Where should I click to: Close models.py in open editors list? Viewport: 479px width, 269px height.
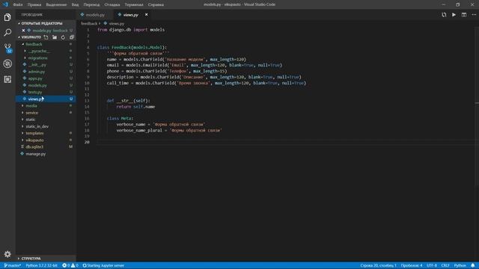[x=23, y=31]
